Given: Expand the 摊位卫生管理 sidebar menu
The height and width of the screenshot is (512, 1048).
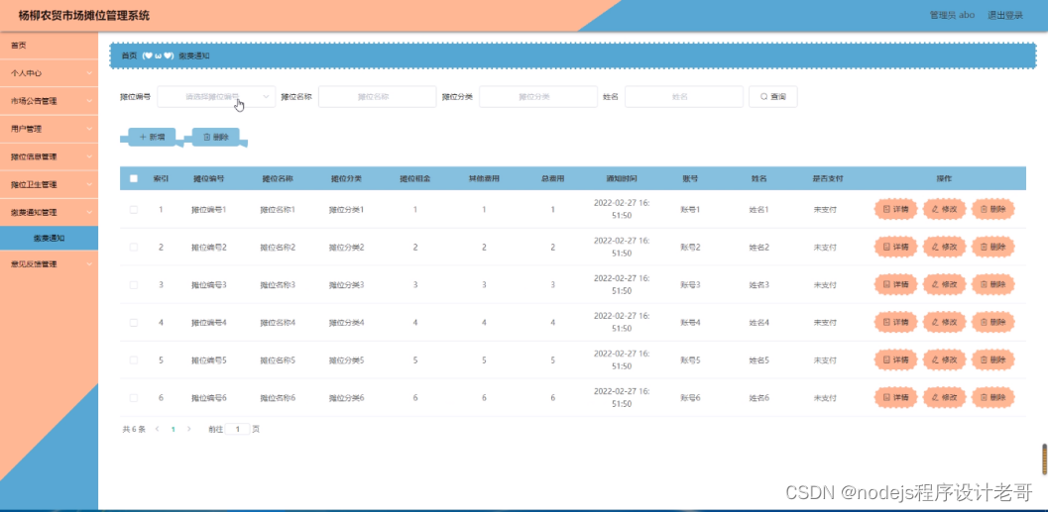Looking at the screenshot, I should point(49,185).
